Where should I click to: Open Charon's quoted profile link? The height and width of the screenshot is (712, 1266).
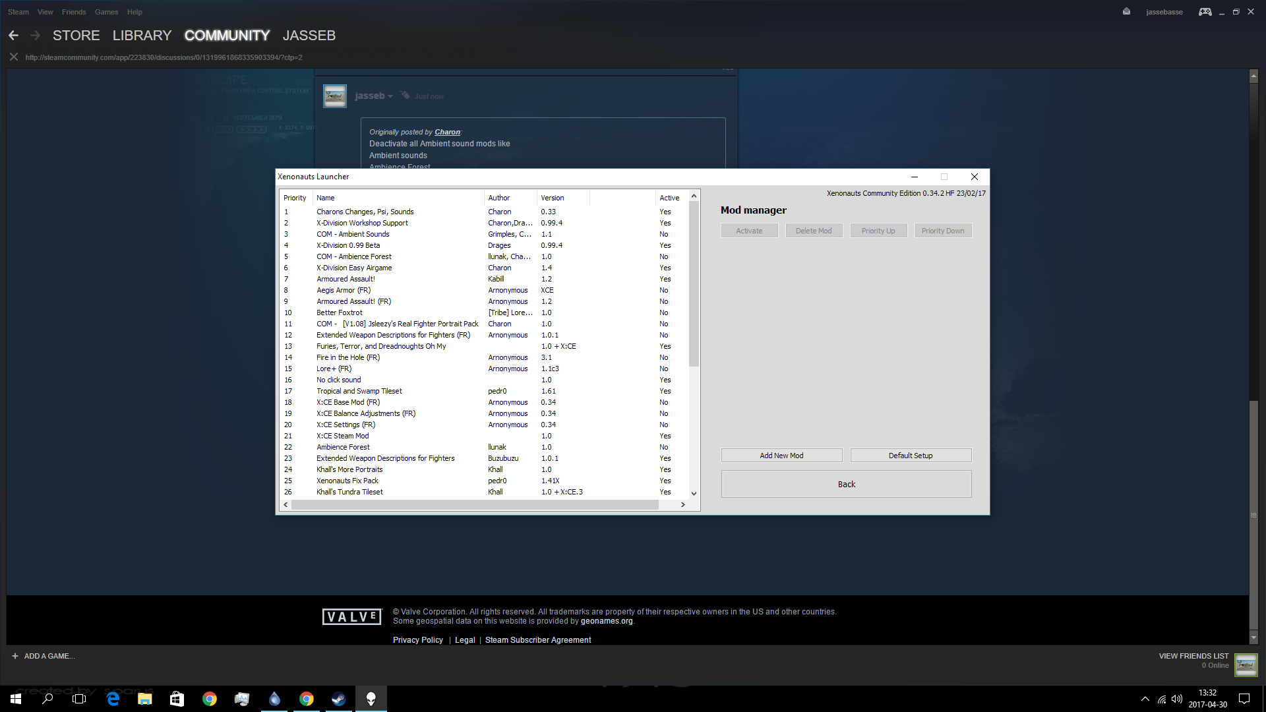(447, 132)
